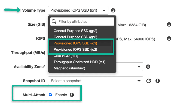Viewport: 180px width, 103px height.
Task: Click the Availability Zone info icon
Action: tap(148, 67)
